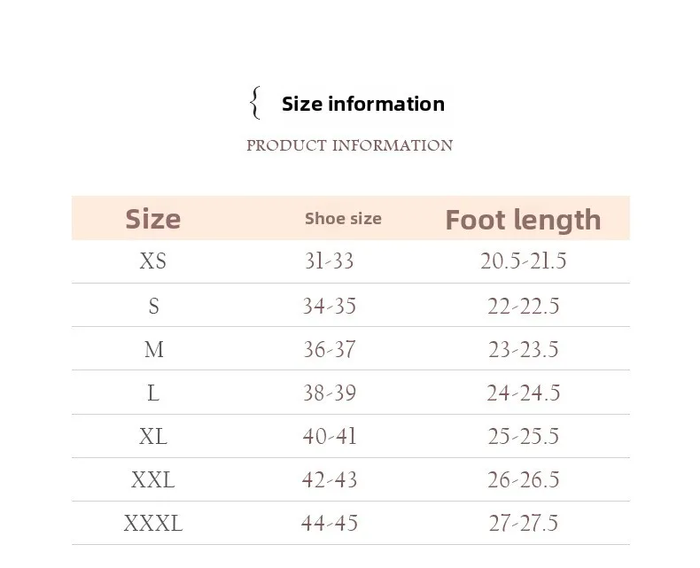Image resolution: width=700 pixels, height=568 pixels.
Task: Click the PRODUCT INFORMATION subtitle
Action: 349,145
